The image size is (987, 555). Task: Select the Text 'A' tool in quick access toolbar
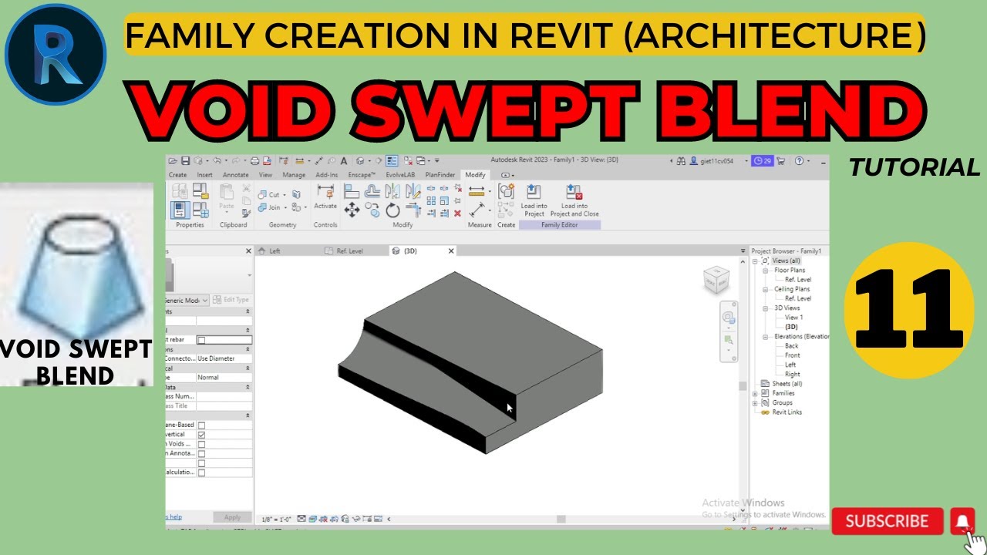pos(343,160)
